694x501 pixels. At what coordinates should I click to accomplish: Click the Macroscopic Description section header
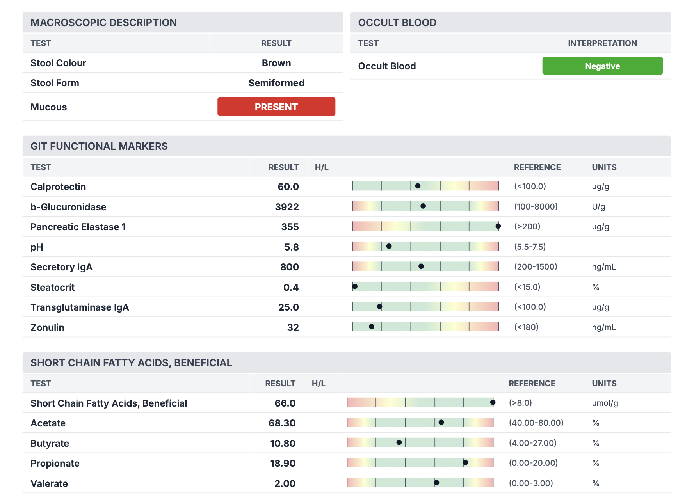(103, 23)
